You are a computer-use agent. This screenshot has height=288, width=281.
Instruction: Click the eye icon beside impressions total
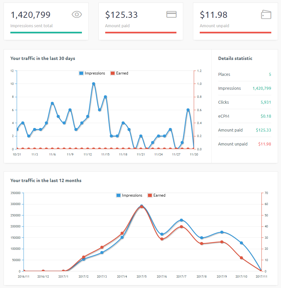coord(77,14)
